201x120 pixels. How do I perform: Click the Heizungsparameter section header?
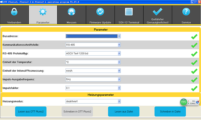(100, 95)
